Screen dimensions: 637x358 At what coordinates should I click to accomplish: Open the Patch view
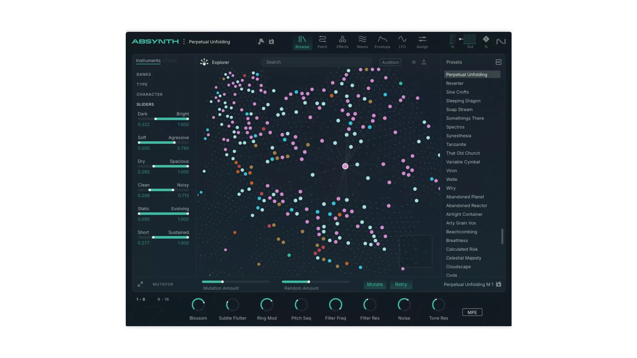[x=322, y=42]
